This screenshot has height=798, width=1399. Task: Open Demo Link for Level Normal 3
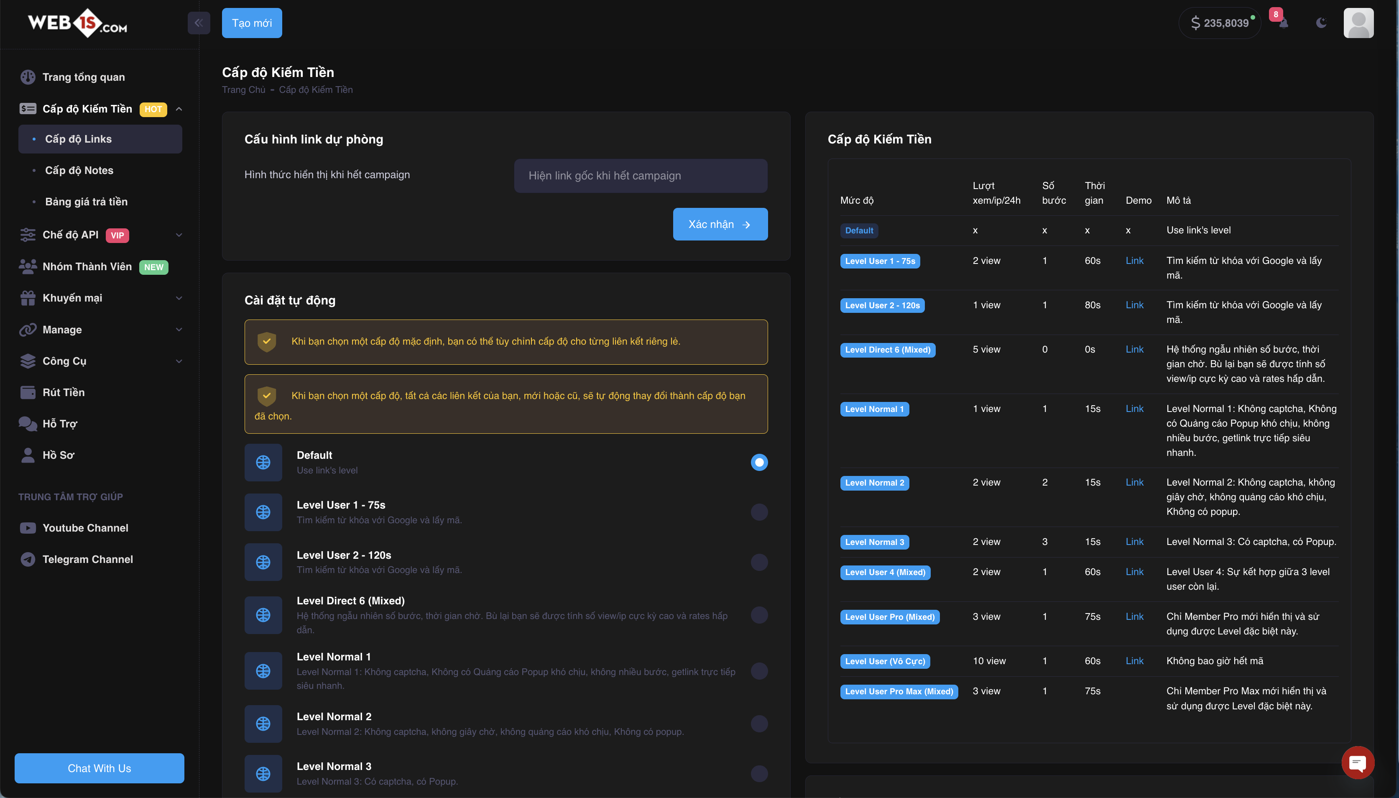1134,542
